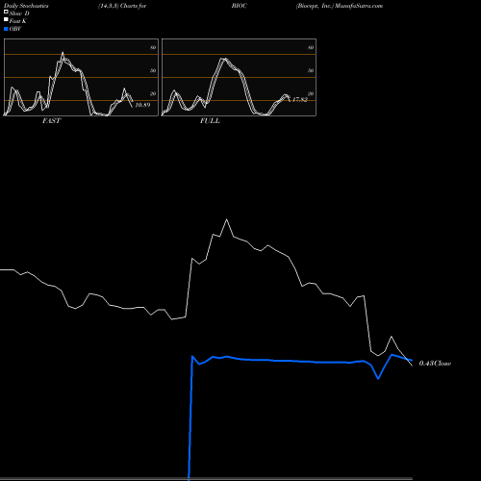Click the 50 level label in the FAST chart
This screenshot has width=481, height=481.
[x=153, y=70]
